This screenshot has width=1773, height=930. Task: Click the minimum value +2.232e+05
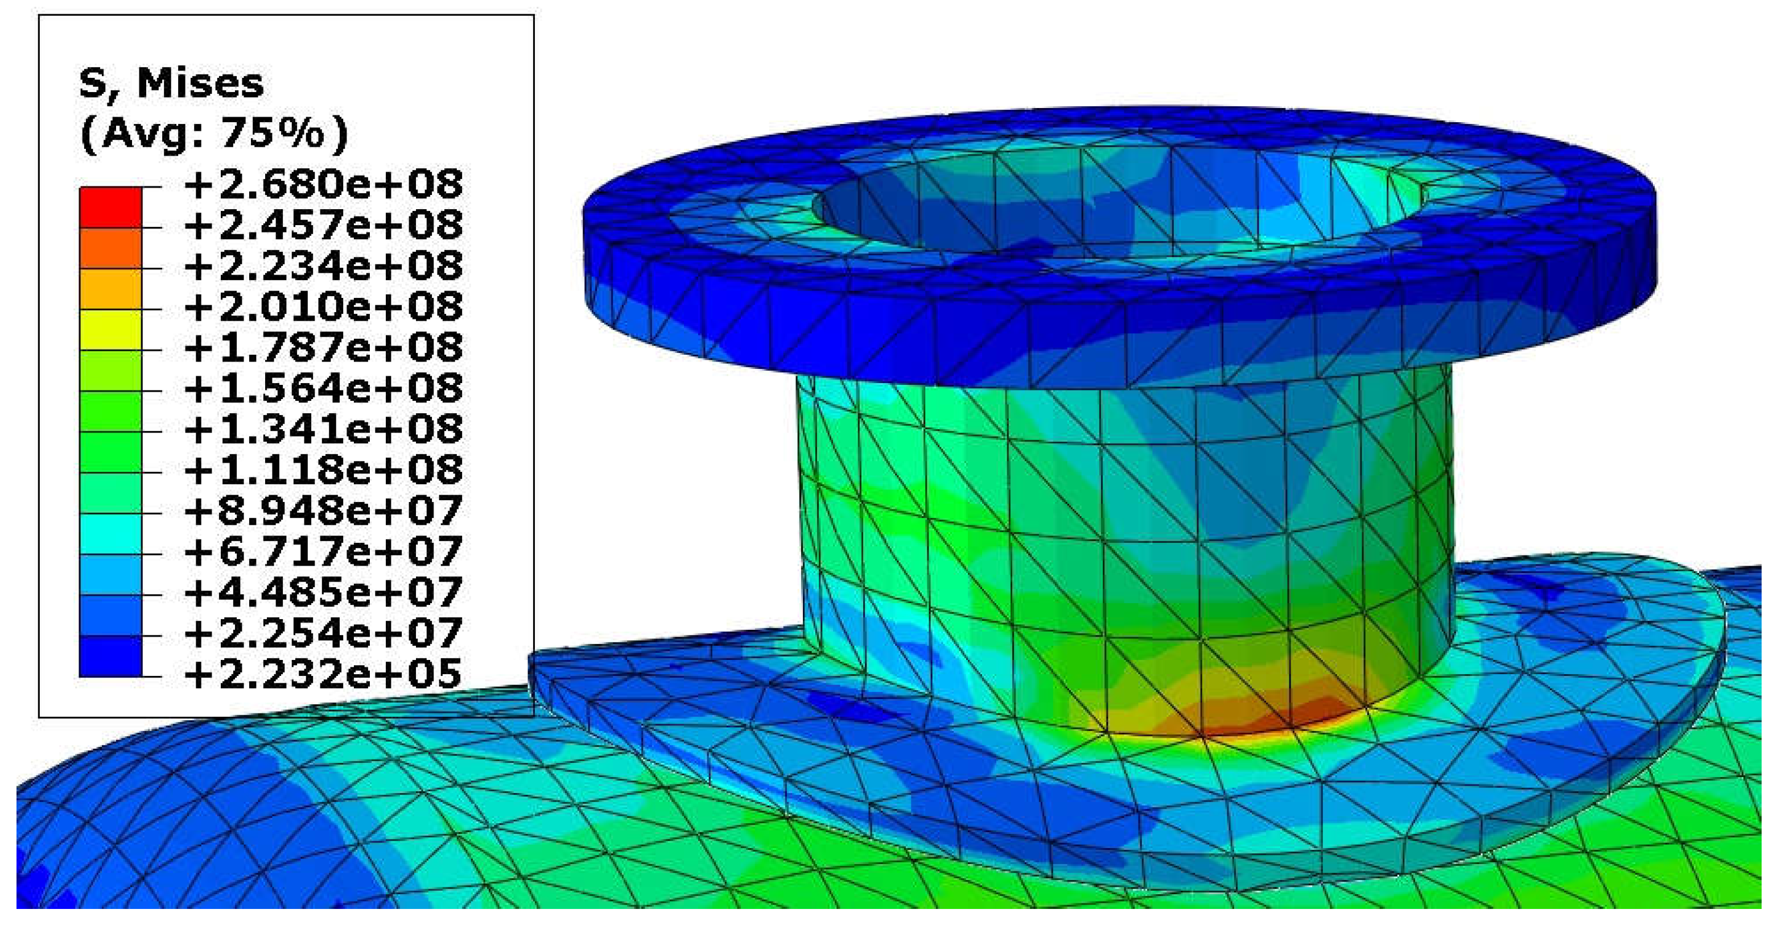pos(324,674)
